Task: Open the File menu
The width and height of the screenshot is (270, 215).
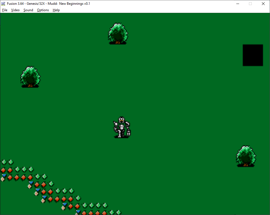Action: (5, 10)
